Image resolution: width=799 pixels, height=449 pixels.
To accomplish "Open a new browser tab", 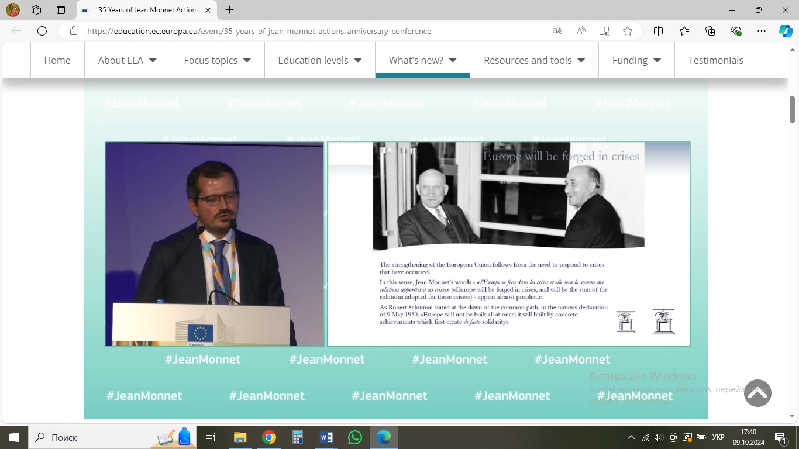I will (x=230, y=10).
